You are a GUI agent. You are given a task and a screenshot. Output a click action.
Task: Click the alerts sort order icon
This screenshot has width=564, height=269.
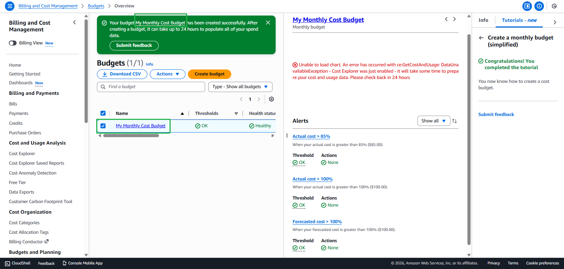tap(454, 121)
